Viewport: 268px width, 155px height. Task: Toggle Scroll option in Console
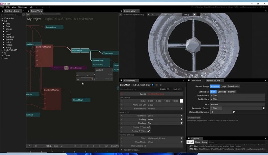[190, 142]
